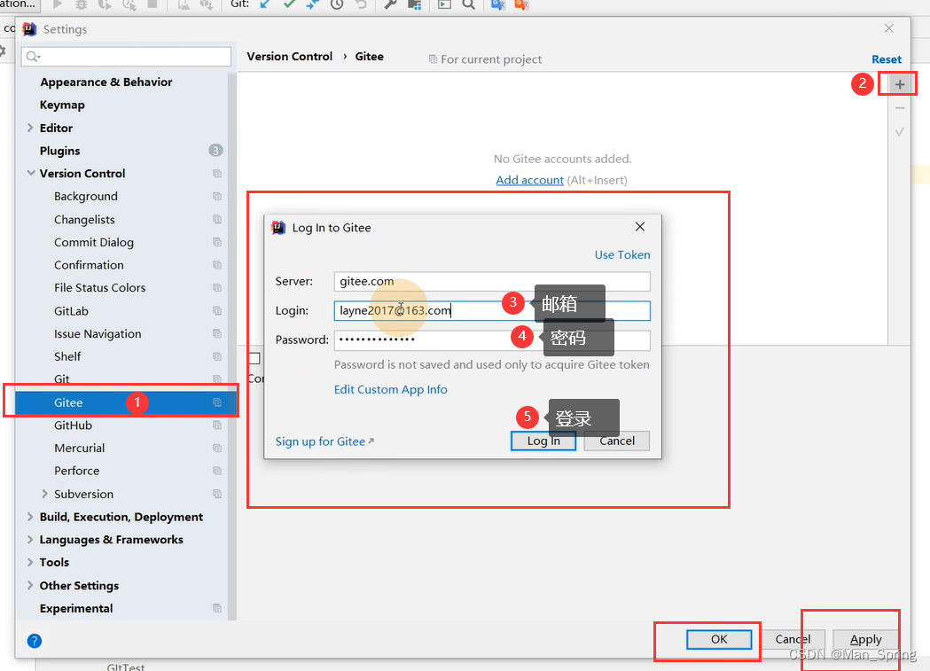Click the Add account link
The height and width of the screenshot is (671, 930).
529,180
